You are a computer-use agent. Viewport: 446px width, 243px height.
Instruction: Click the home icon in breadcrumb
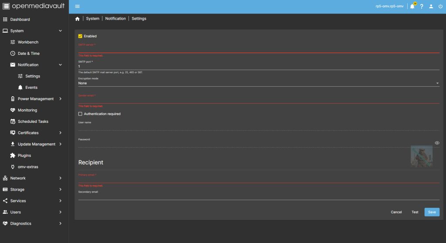(78, 19)
